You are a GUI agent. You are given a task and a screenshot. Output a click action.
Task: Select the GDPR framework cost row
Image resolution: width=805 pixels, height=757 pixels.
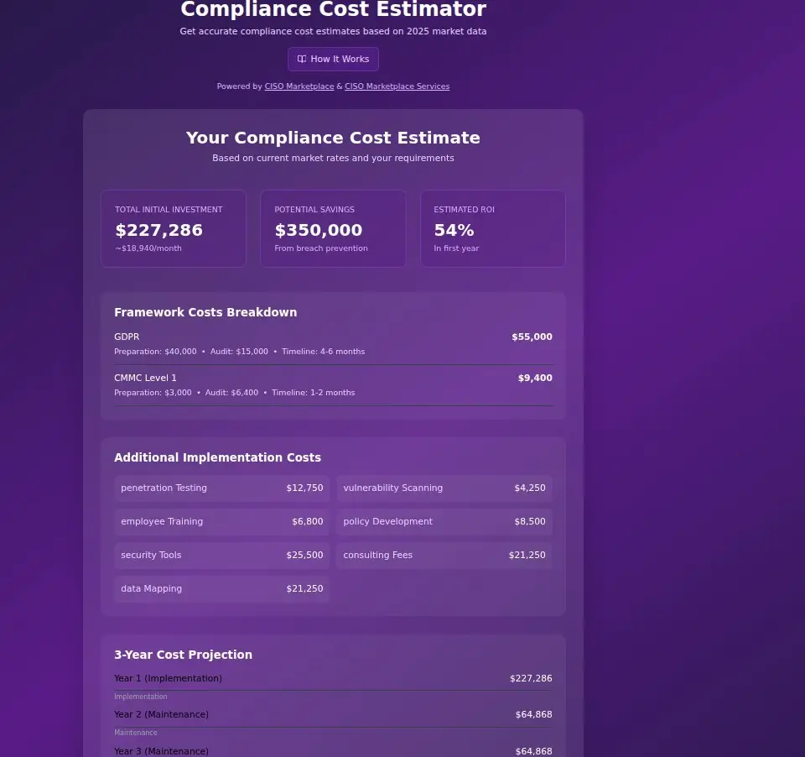(x=333, y=343)
